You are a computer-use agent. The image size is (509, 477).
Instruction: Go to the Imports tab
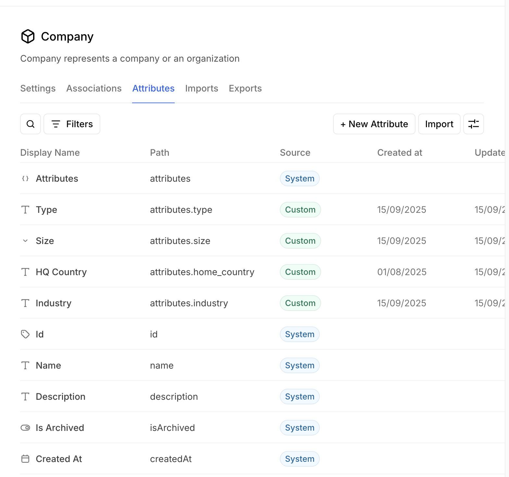(x=202, y=88)
